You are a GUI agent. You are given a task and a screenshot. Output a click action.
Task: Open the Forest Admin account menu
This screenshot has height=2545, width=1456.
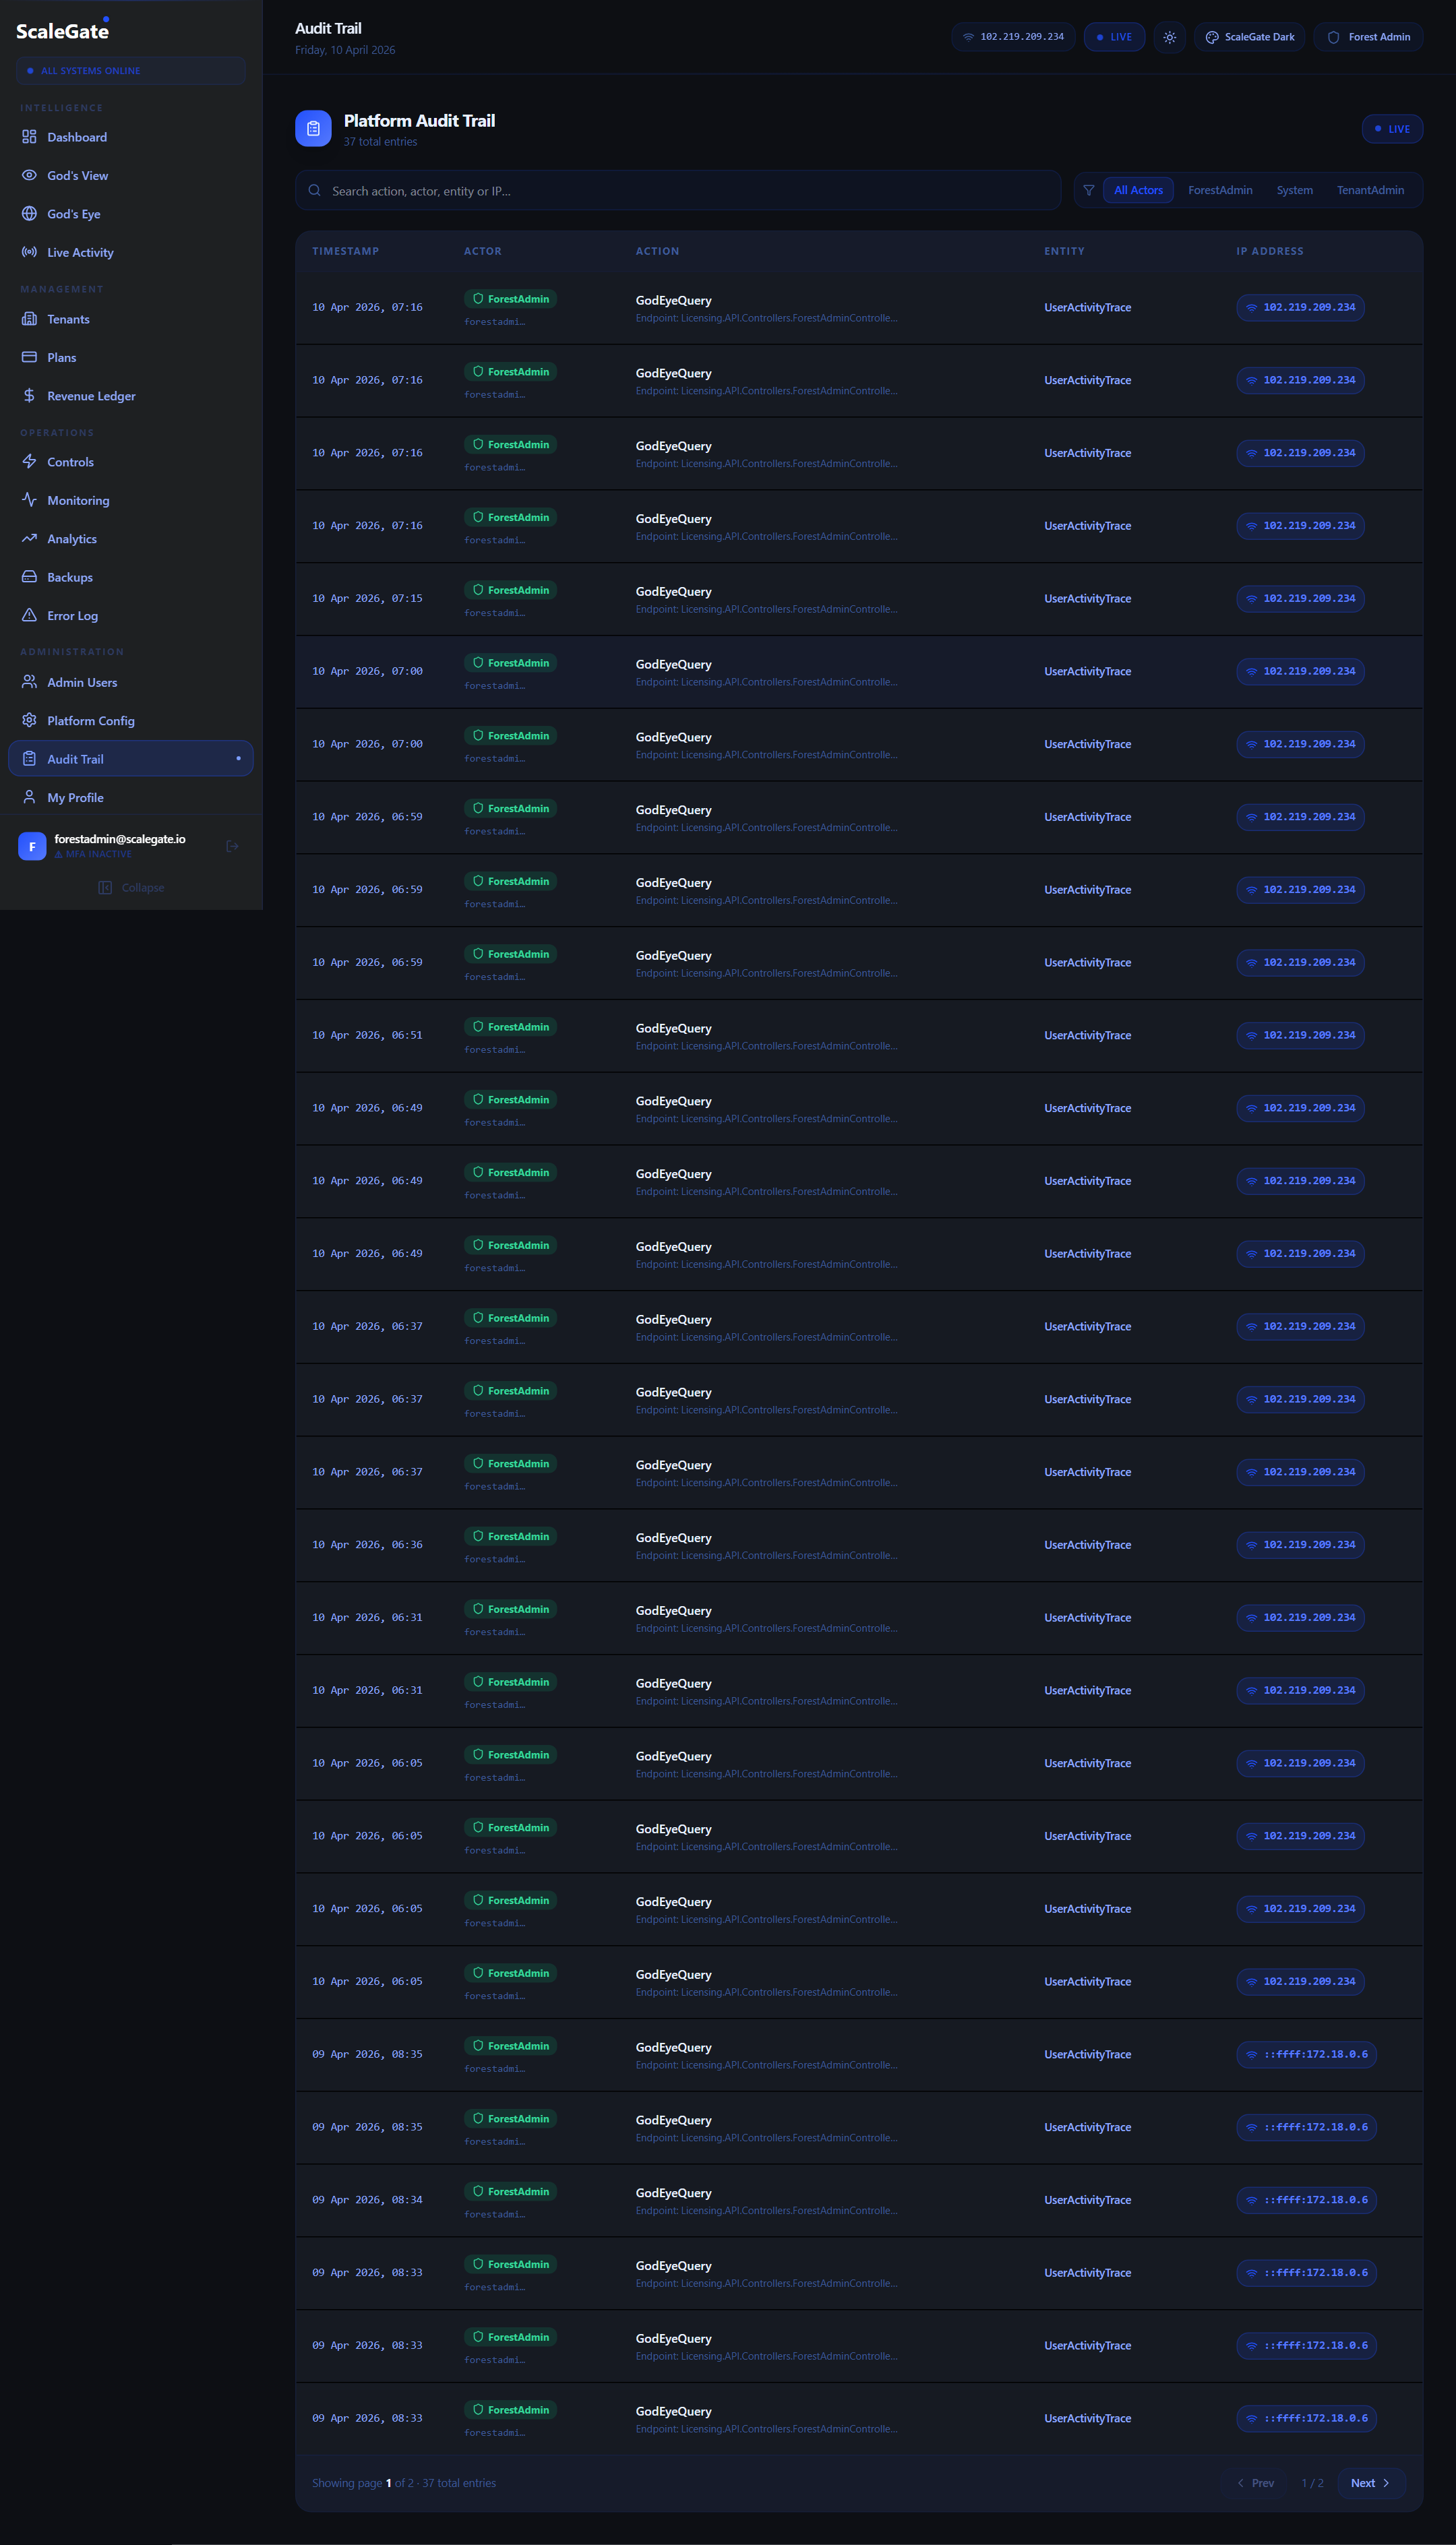pos(1368,37)
